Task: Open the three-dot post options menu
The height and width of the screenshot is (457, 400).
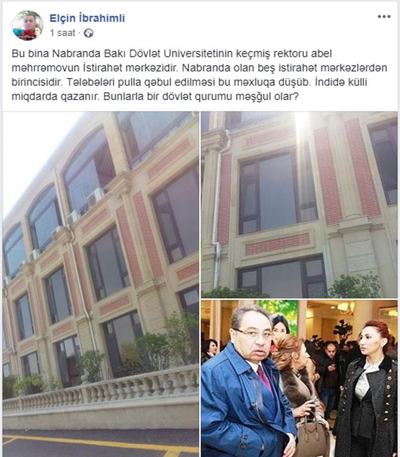Action: 383,17
